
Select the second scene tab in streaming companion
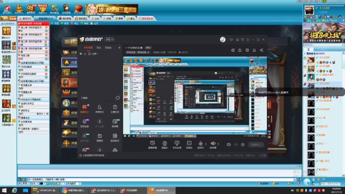99,47
